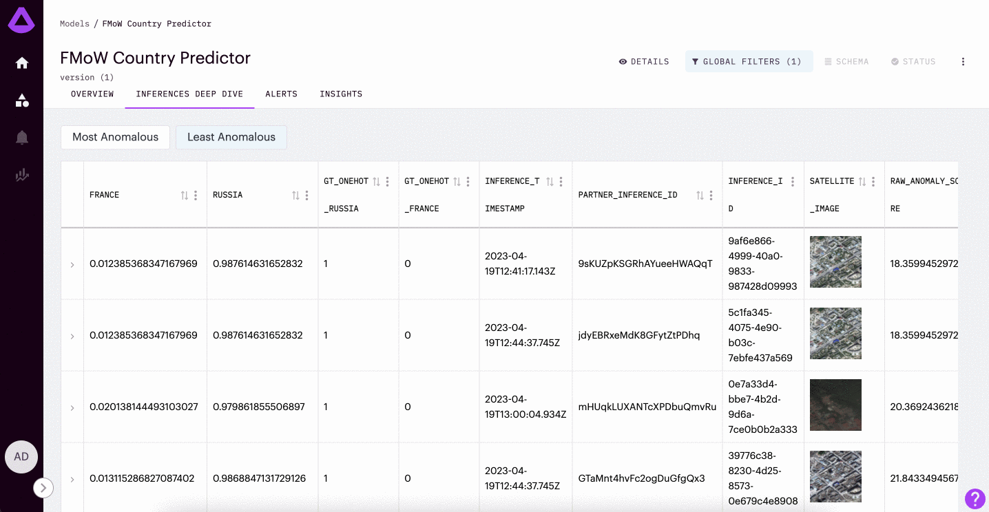Switch to the OVERVIEW tab
The width and height of the screenshot is (989, 512).
[92, 94]
